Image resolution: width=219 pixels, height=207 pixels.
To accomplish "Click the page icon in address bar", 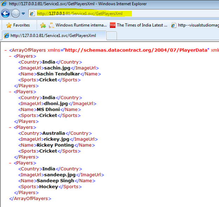I will coord(32,14).
